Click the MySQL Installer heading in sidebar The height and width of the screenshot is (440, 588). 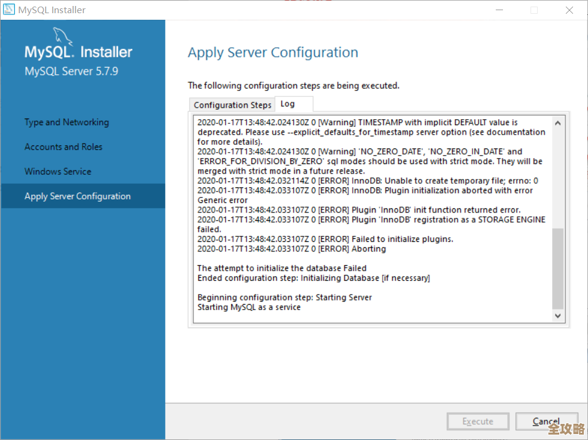[x=78, y=51]
